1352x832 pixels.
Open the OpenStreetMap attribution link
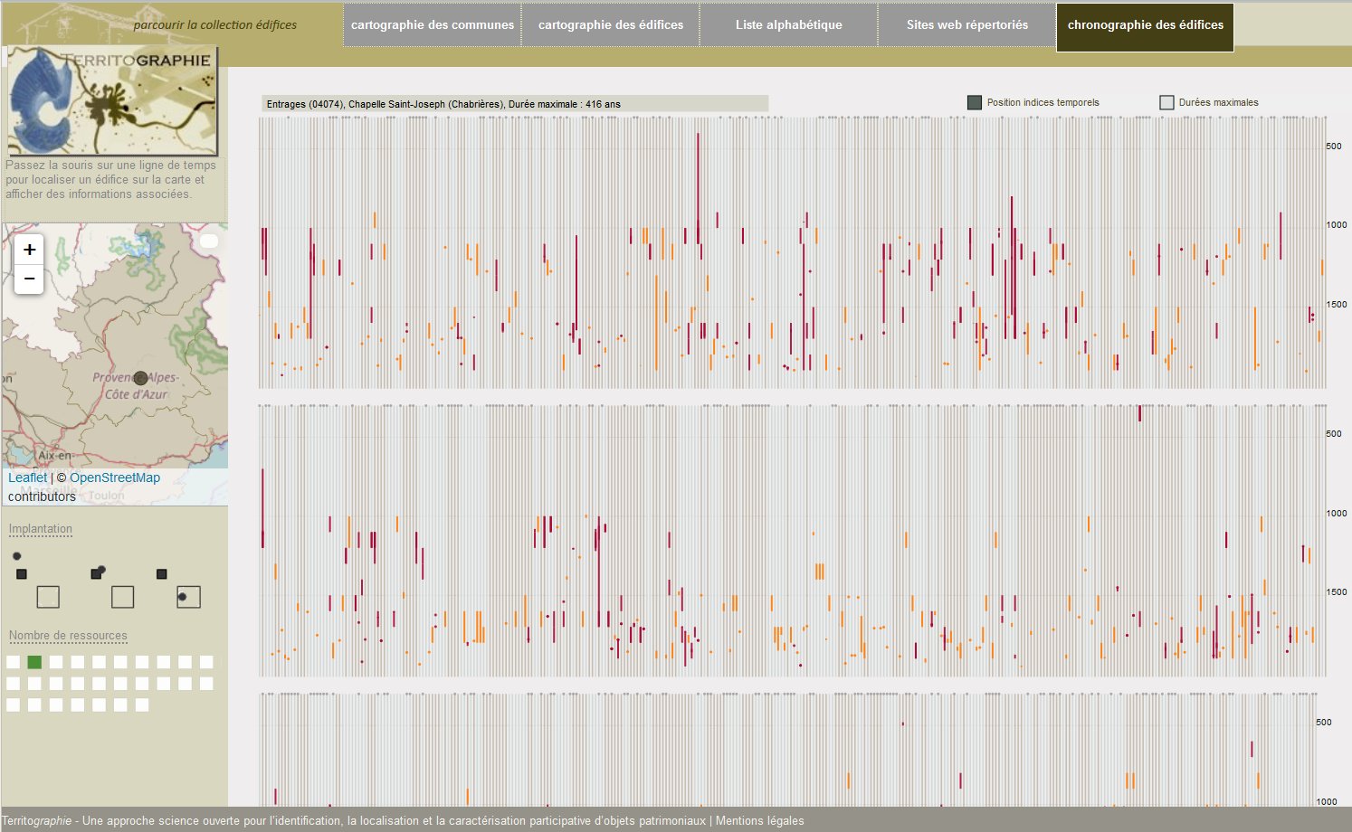115,477
